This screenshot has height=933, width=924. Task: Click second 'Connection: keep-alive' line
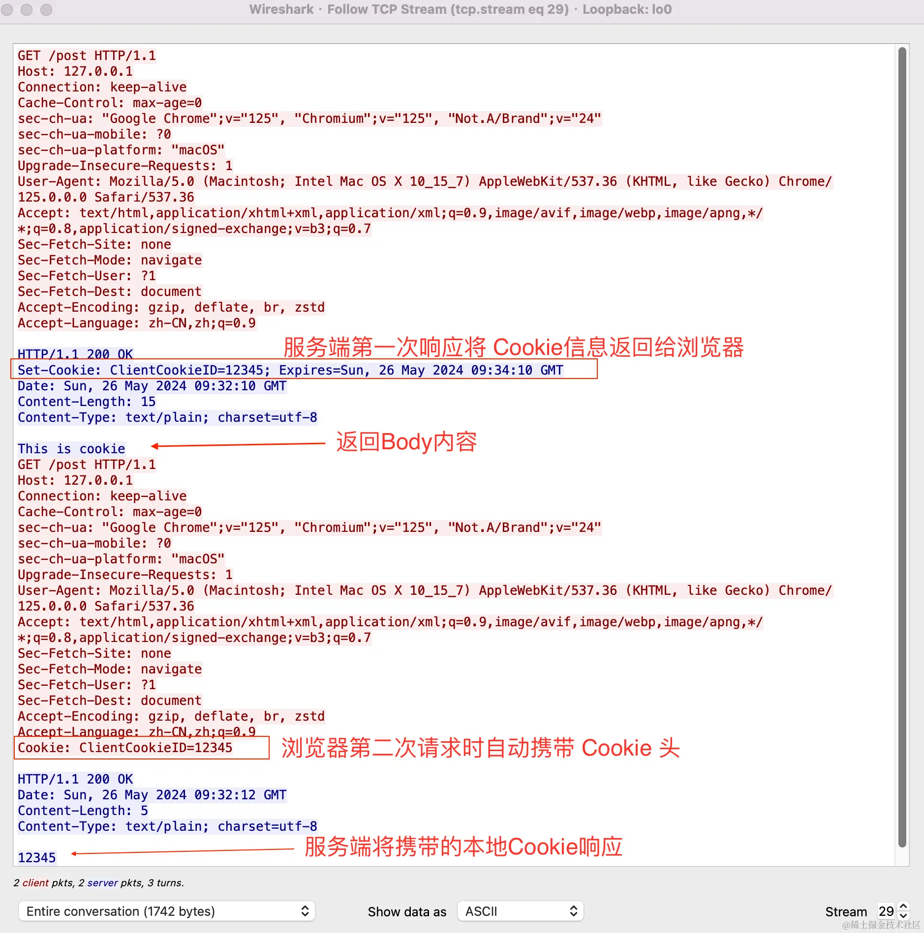point(102,496)
